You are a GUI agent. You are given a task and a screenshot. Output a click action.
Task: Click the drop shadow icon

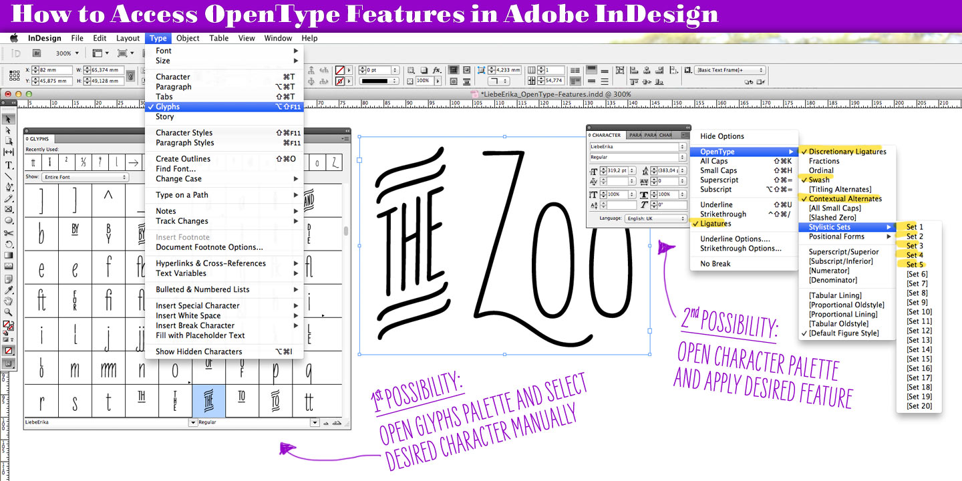[x=424, y=69]
